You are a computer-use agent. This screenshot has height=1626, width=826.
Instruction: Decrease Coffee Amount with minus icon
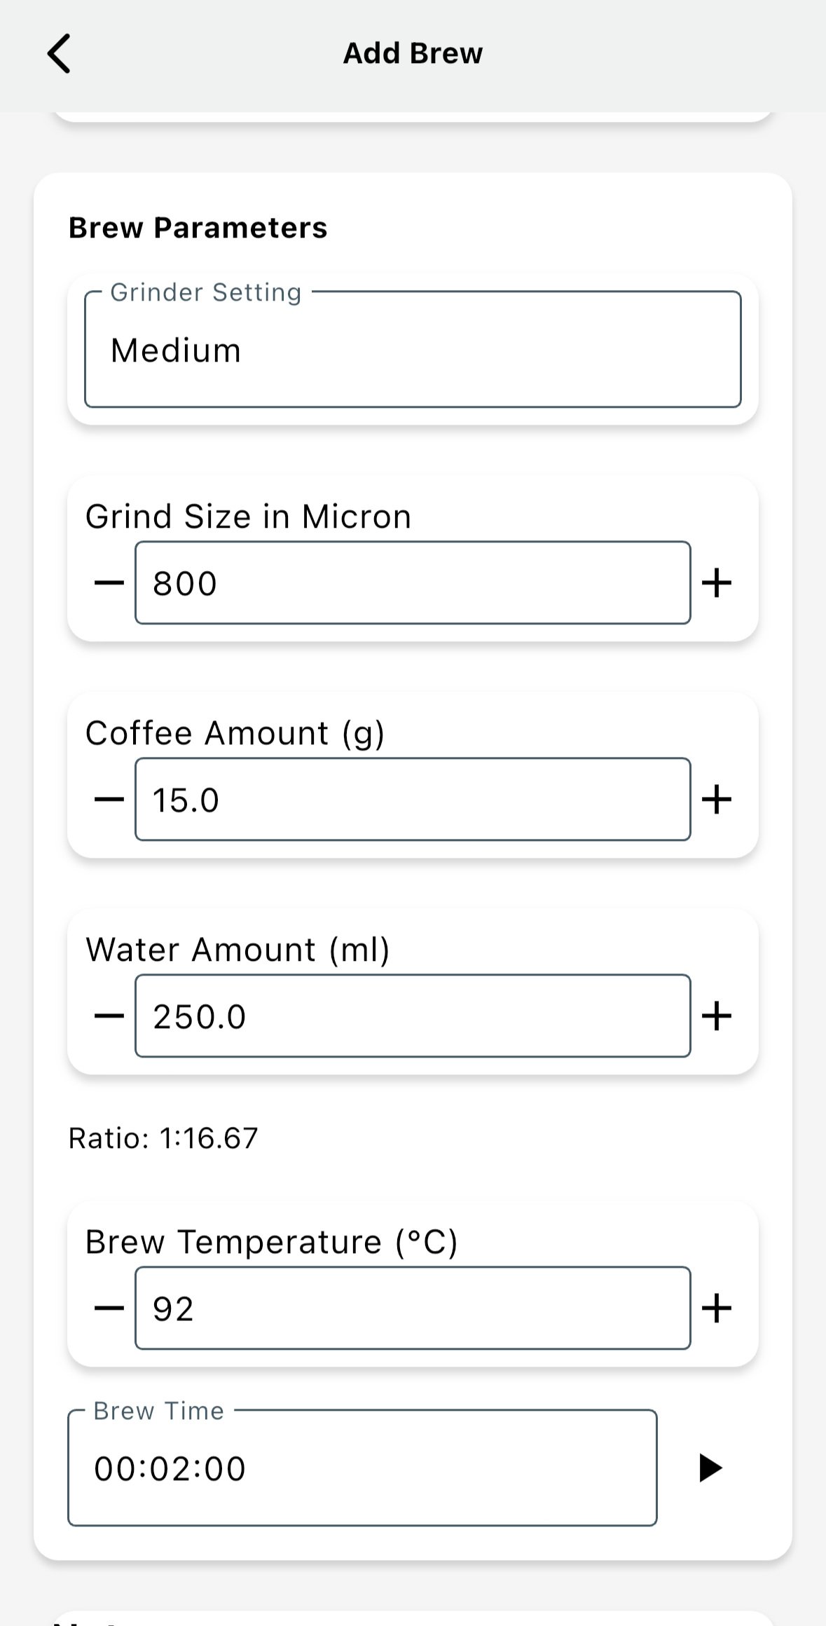[x=109, y=800]
